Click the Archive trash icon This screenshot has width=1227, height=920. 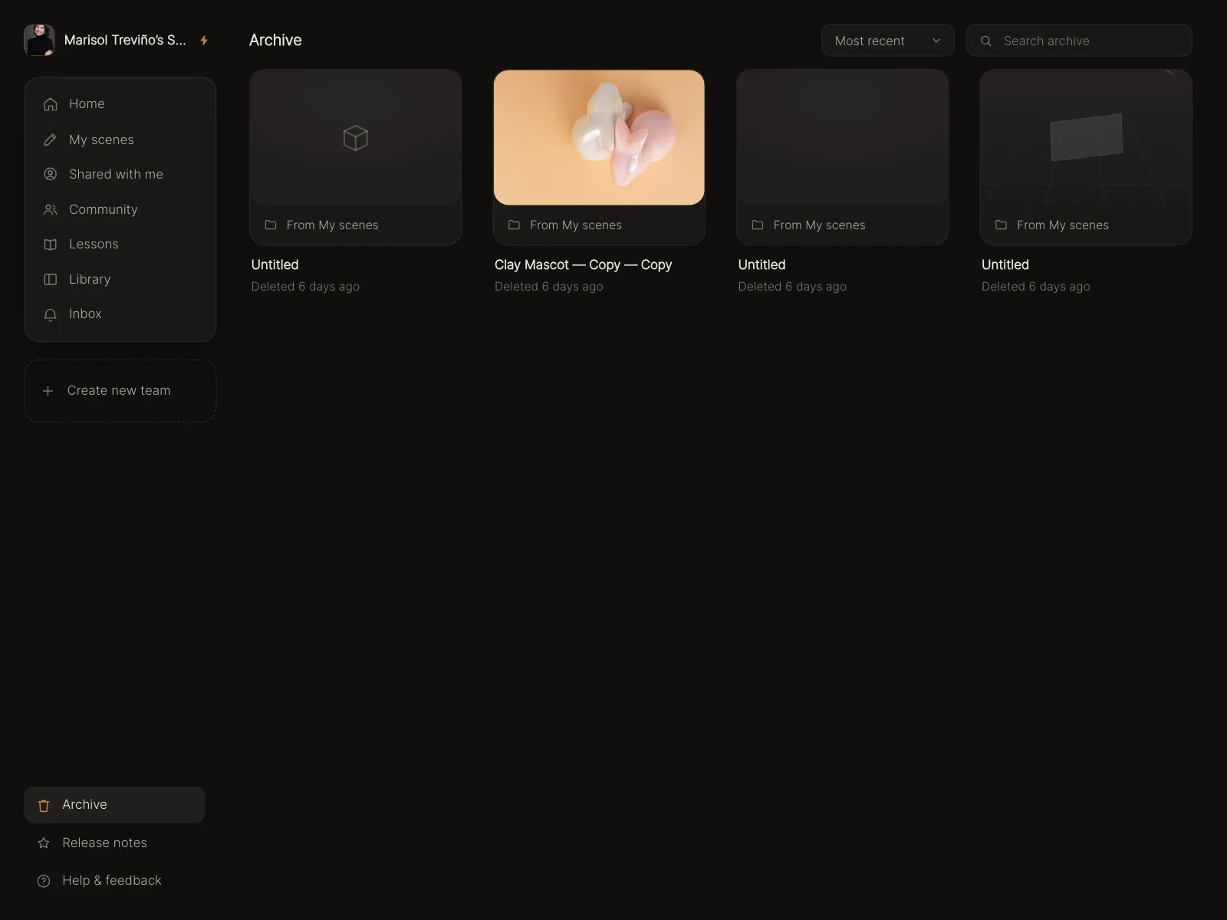(44, 805)
